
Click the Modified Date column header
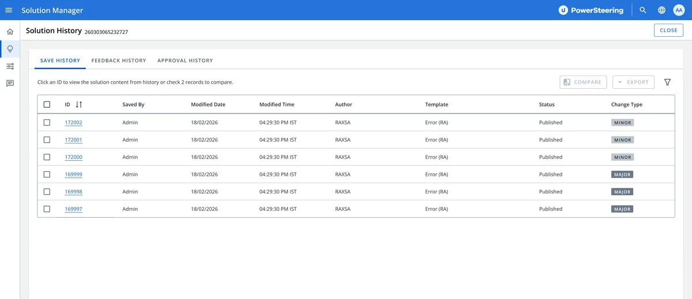[x=208, y=105]
